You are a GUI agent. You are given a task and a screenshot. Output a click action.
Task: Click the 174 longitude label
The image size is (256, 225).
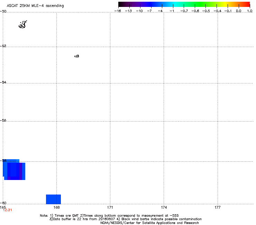click(164, 207)
